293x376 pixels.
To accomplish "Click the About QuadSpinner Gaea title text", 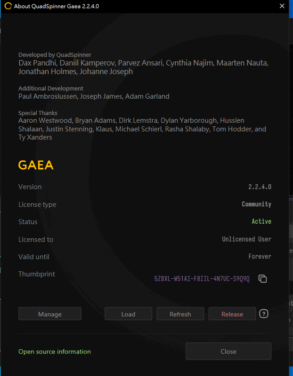I will 56,6.
